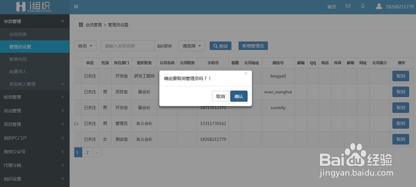Expand the 组织设置 sidebar section
The width and height of the screenshot is (416, 187).
pos(35,179)
